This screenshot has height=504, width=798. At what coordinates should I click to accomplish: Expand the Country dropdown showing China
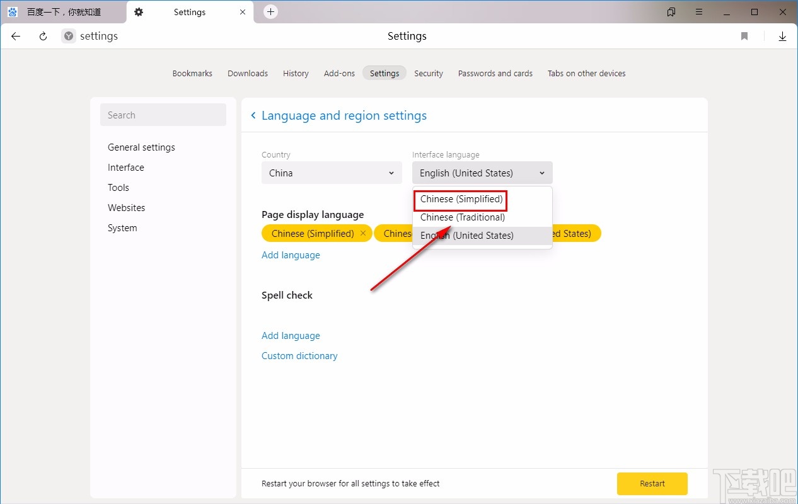pyautogui.click(x=332, y=173)
